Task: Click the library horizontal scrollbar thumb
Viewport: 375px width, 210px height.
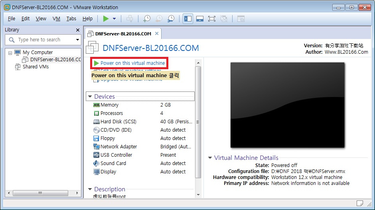Action: [x=40, y=193]
